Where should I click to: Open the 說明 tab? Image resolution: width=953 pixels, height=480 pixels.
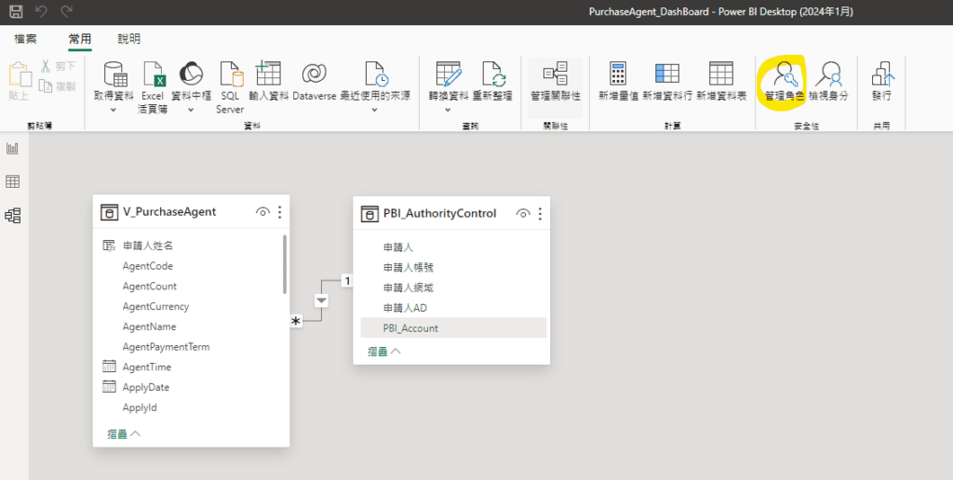point(128,39)
